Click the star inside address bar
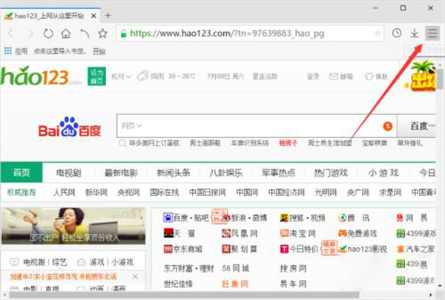 [378, 33]
